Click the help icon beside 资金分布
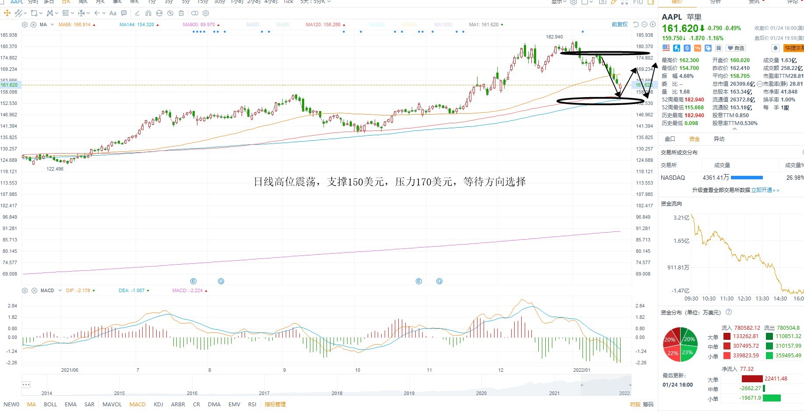 click(729, 312)
